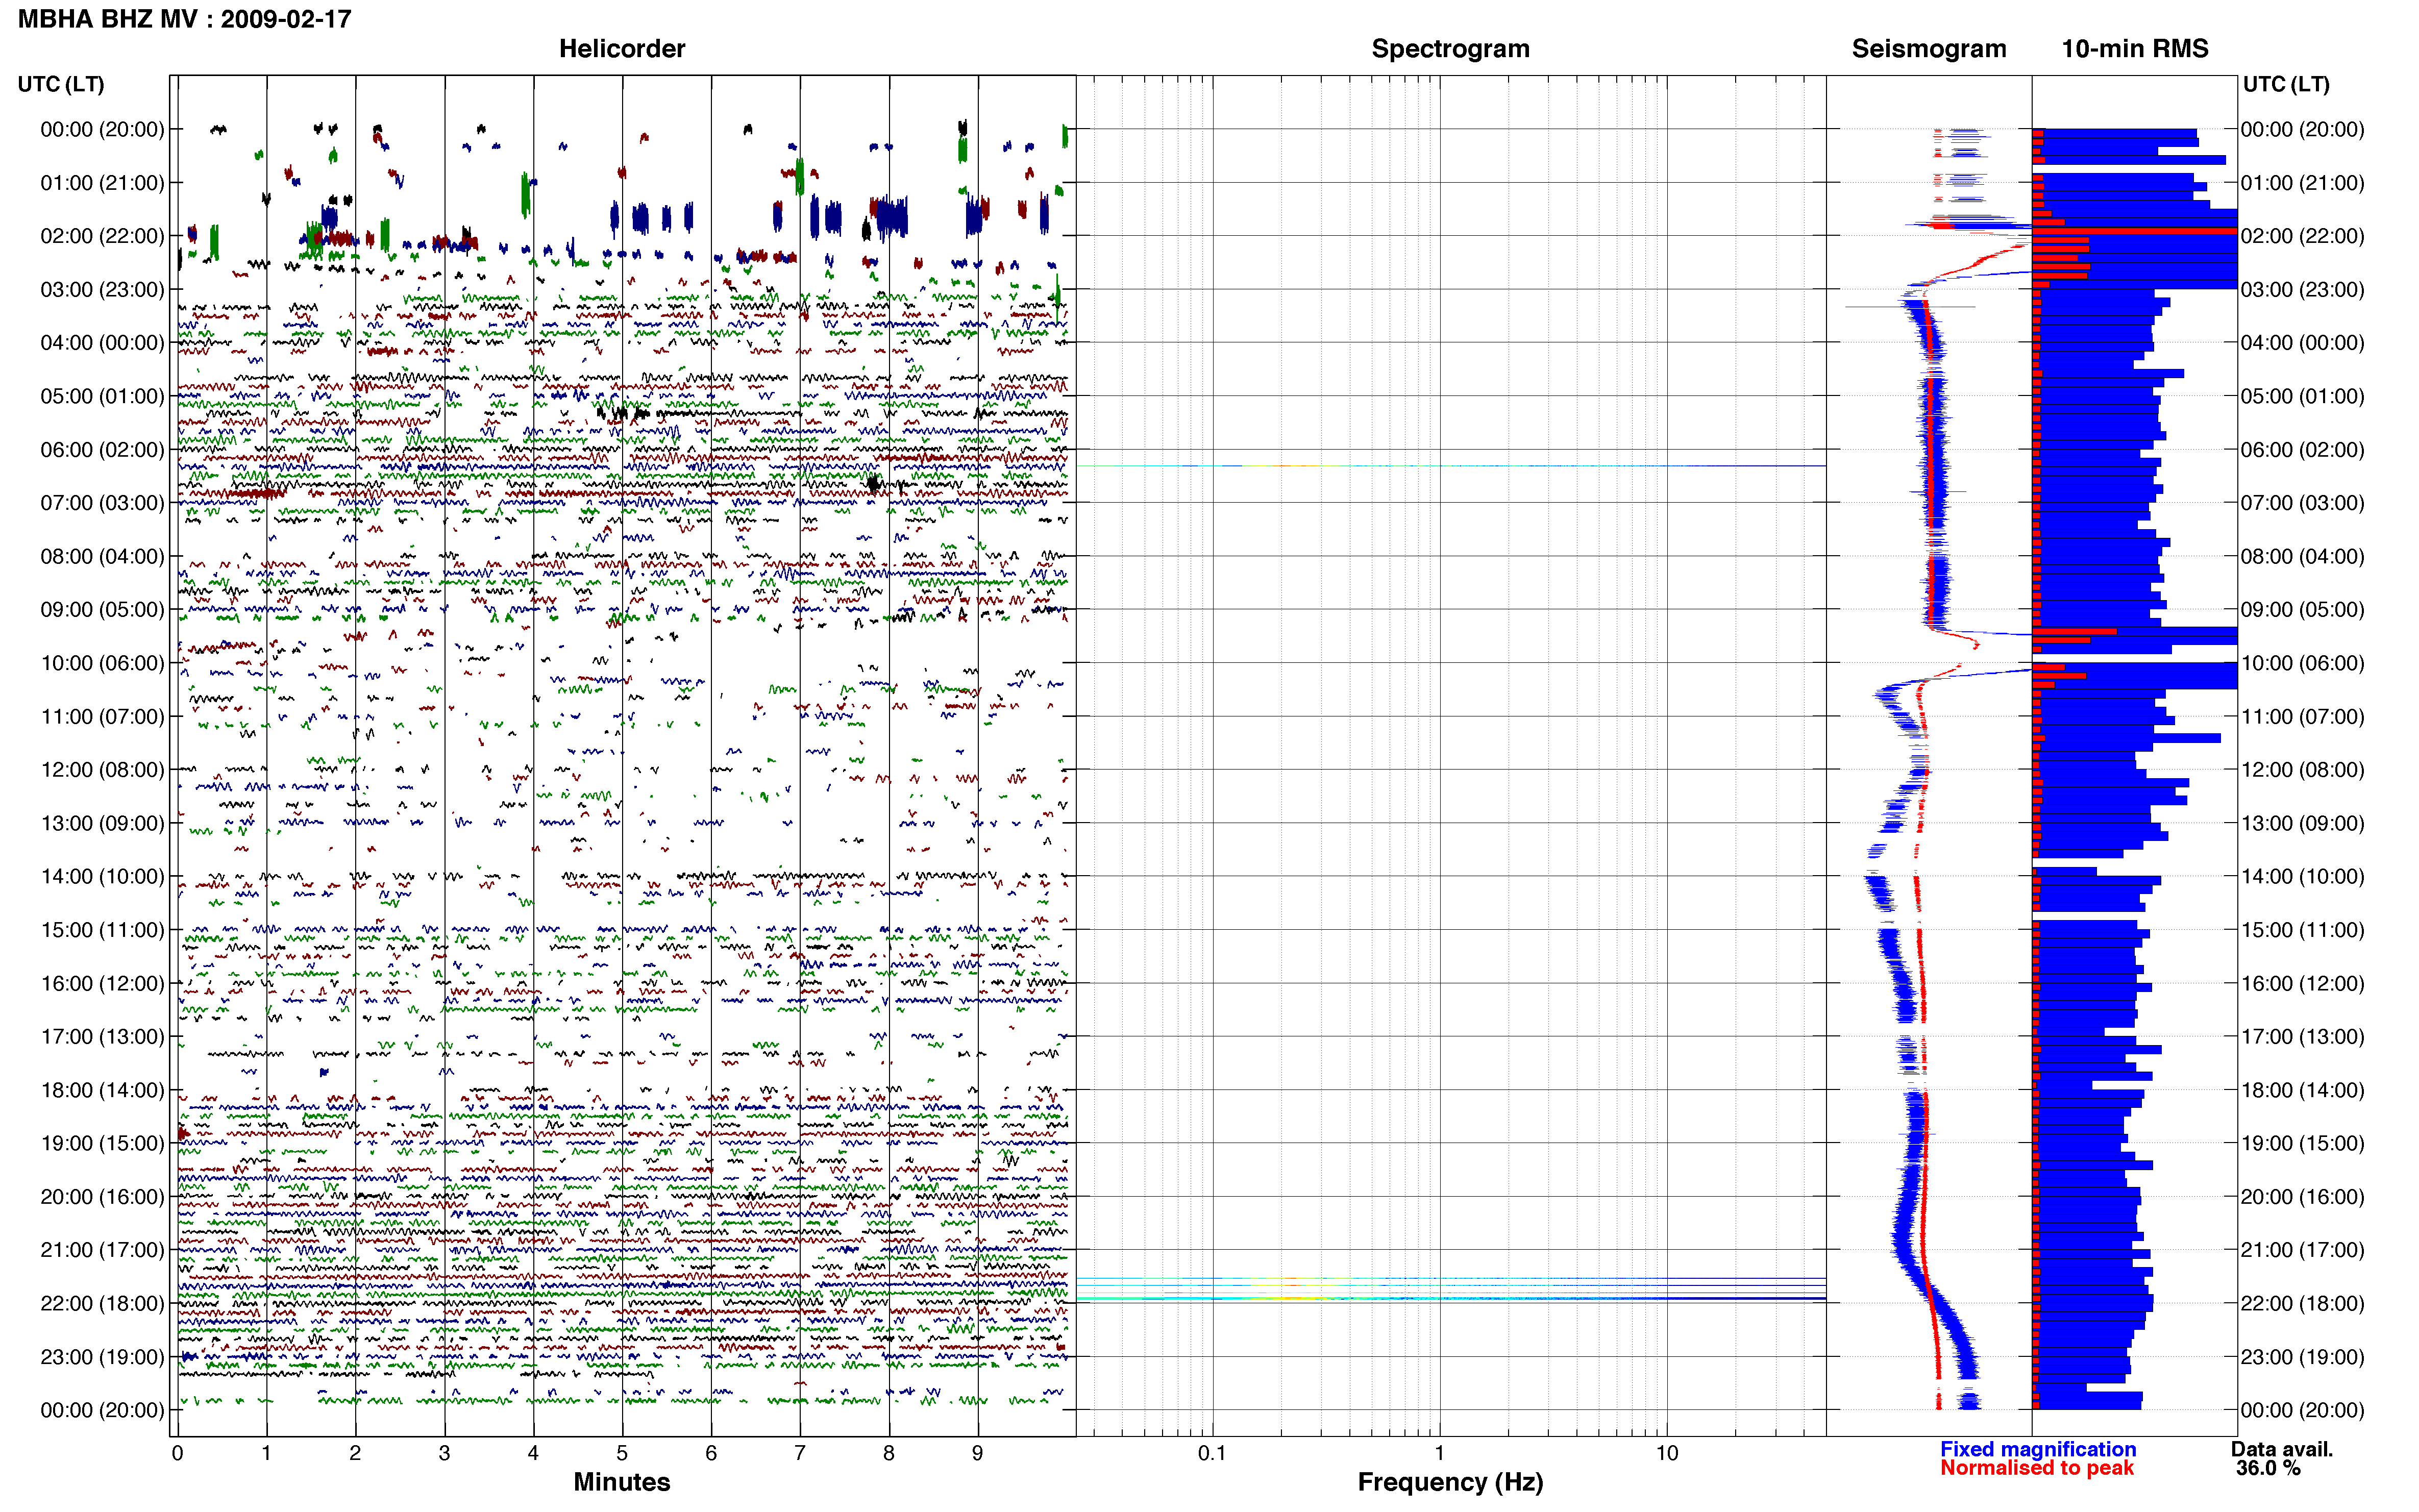Click "02:00 (22:00)" on the left time axis
The image size is (2419, 1512).
tap(102, 236)
